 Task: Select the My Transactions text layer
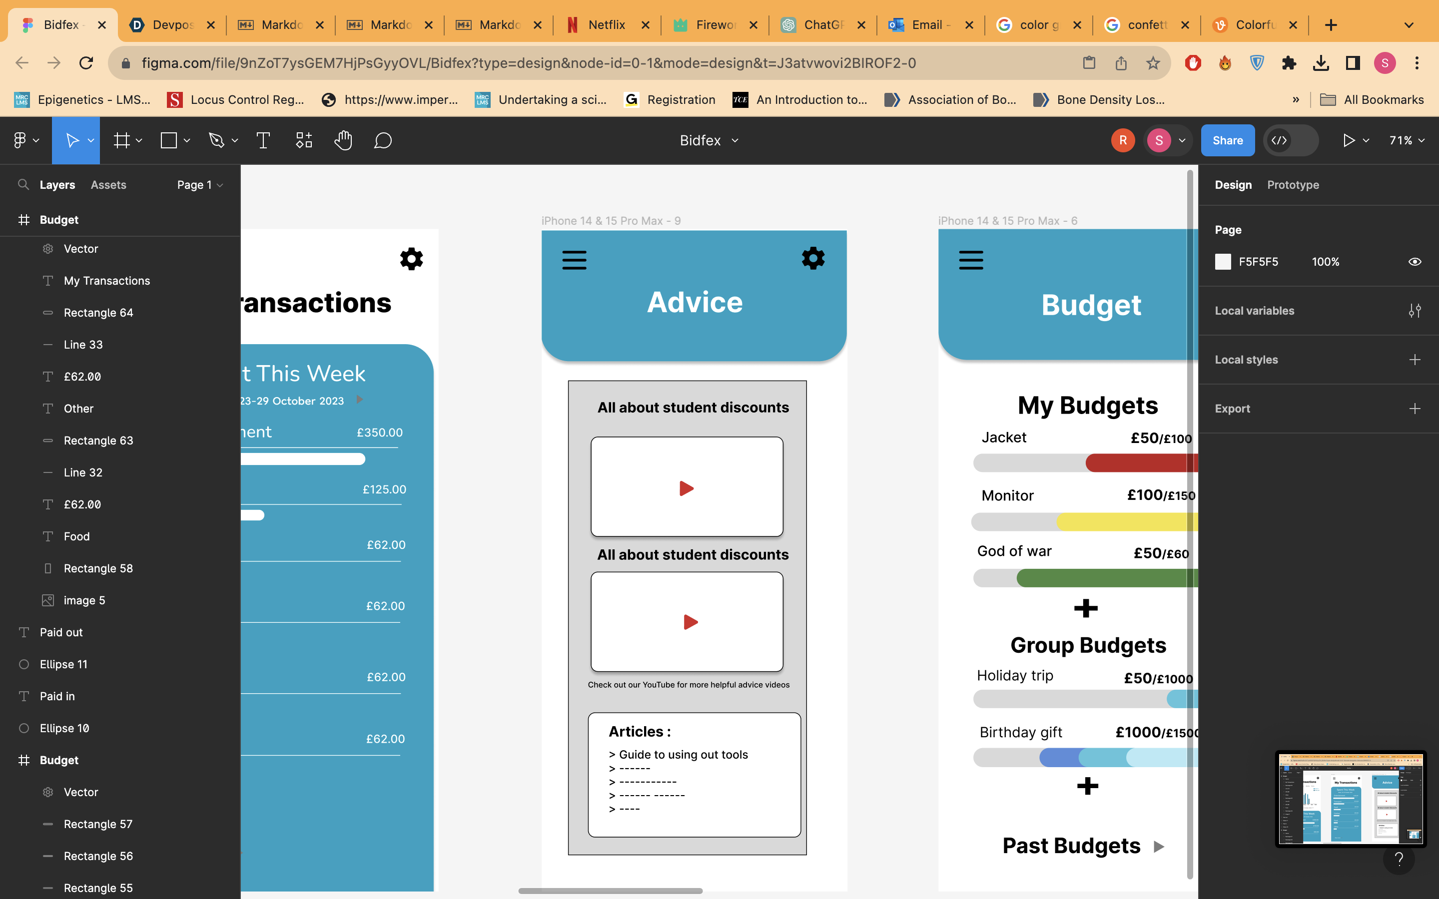tap(107, 281)
